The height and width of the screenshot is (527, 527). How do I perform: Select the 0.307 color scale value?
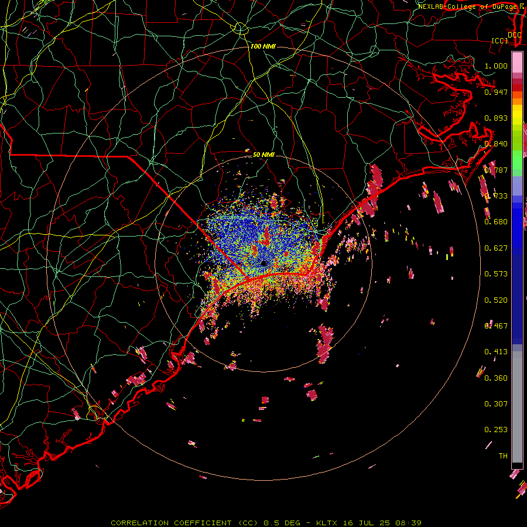click(x=496, y=404)
